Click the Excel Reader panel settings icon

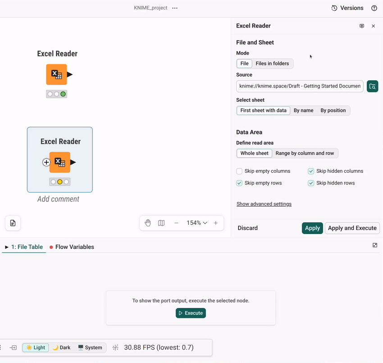[x=362, y=26]
